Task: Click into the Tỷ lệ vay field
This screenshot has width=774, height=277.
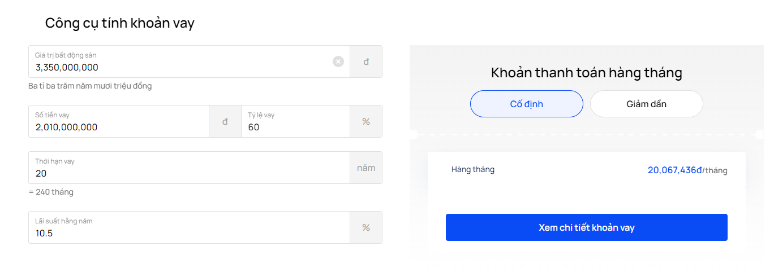Action: click(295, 121)
